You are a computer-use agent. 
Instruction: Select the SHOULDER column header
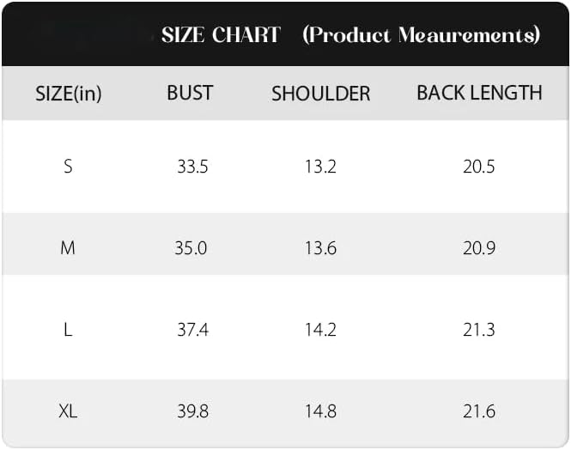(321, 94)
